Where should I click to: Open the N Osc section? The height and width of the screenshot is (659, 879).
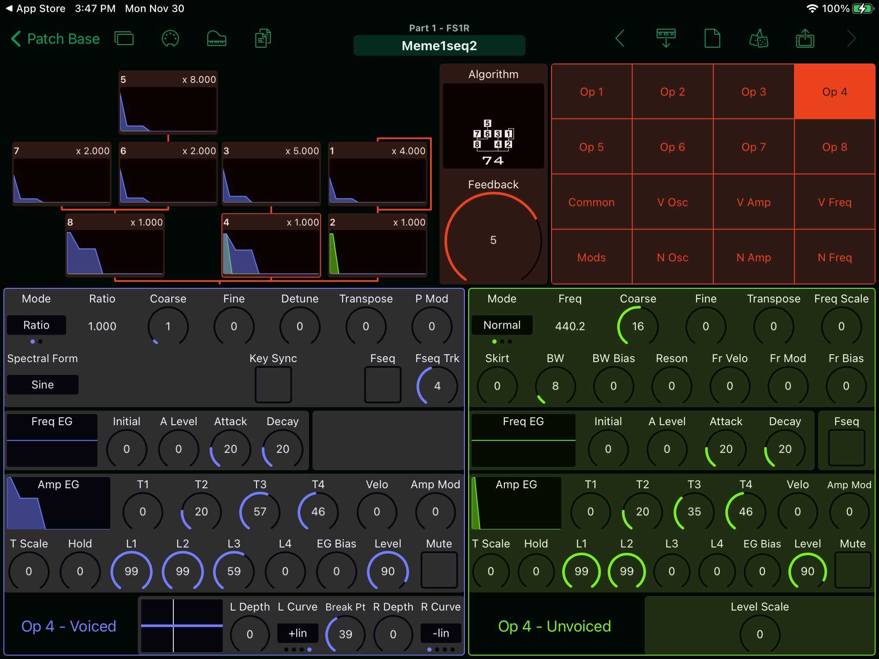(673, 257)
